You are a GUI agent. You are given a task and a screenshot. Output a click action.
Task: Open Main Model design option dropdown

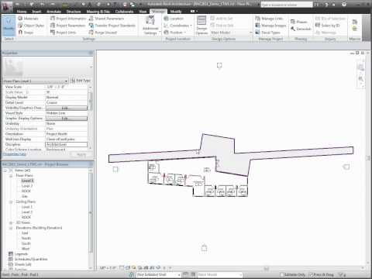pos(231,33)
